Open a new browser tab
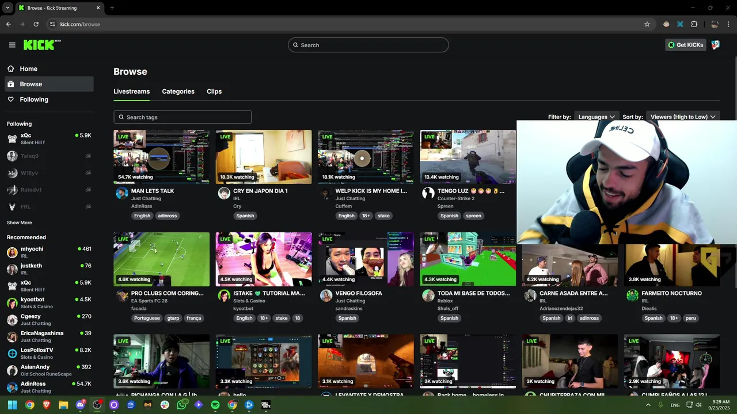 pos(112,8)
